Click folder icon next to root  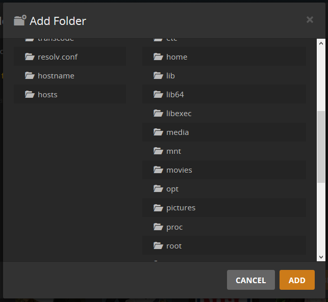click(x=158, y=245)
